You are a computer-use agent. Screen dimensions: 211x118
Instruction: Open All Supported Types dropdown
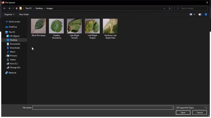(x=191, y=108)
